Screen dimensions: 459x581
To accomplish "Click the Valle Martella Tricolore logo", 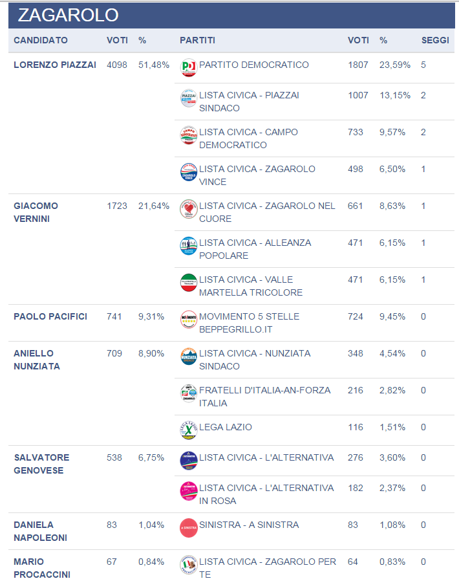I will (x=188, y=283).
